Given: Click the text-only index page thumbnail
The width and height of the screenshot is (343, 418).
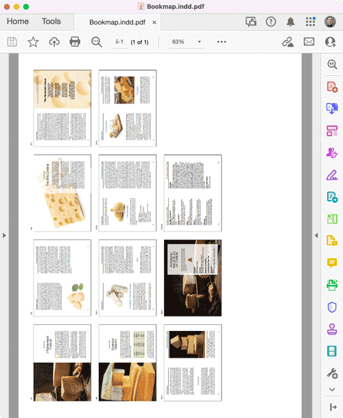Looking at the screenshot, I should click(x=193, y=193).
